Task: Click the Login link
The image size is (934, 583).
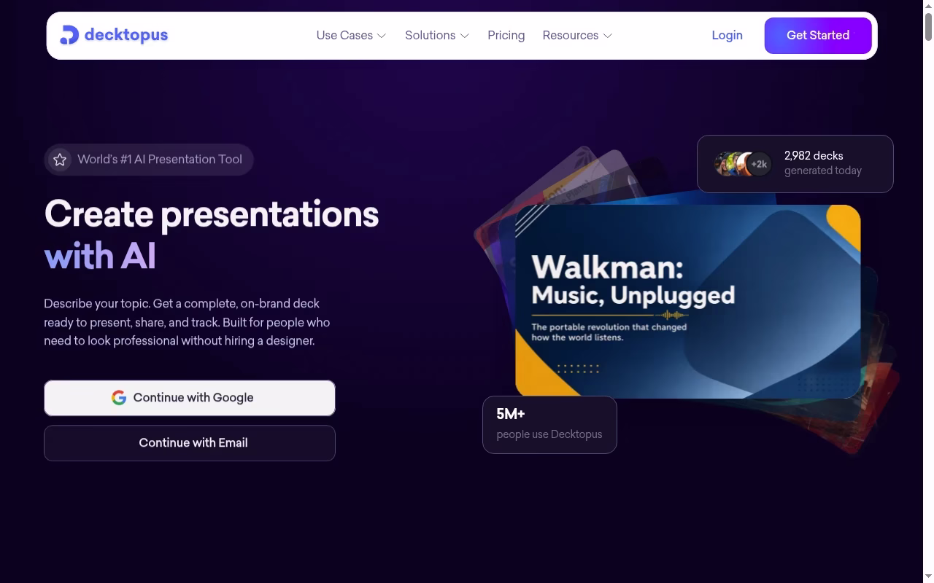Action: [727, 35]
